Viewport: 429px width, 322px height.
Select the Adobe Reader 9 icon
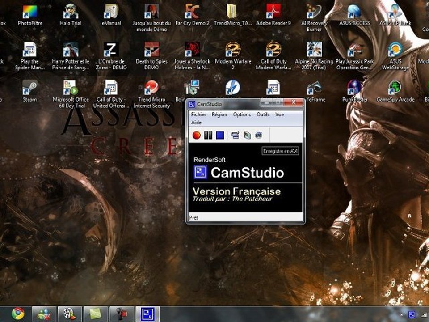273,15
